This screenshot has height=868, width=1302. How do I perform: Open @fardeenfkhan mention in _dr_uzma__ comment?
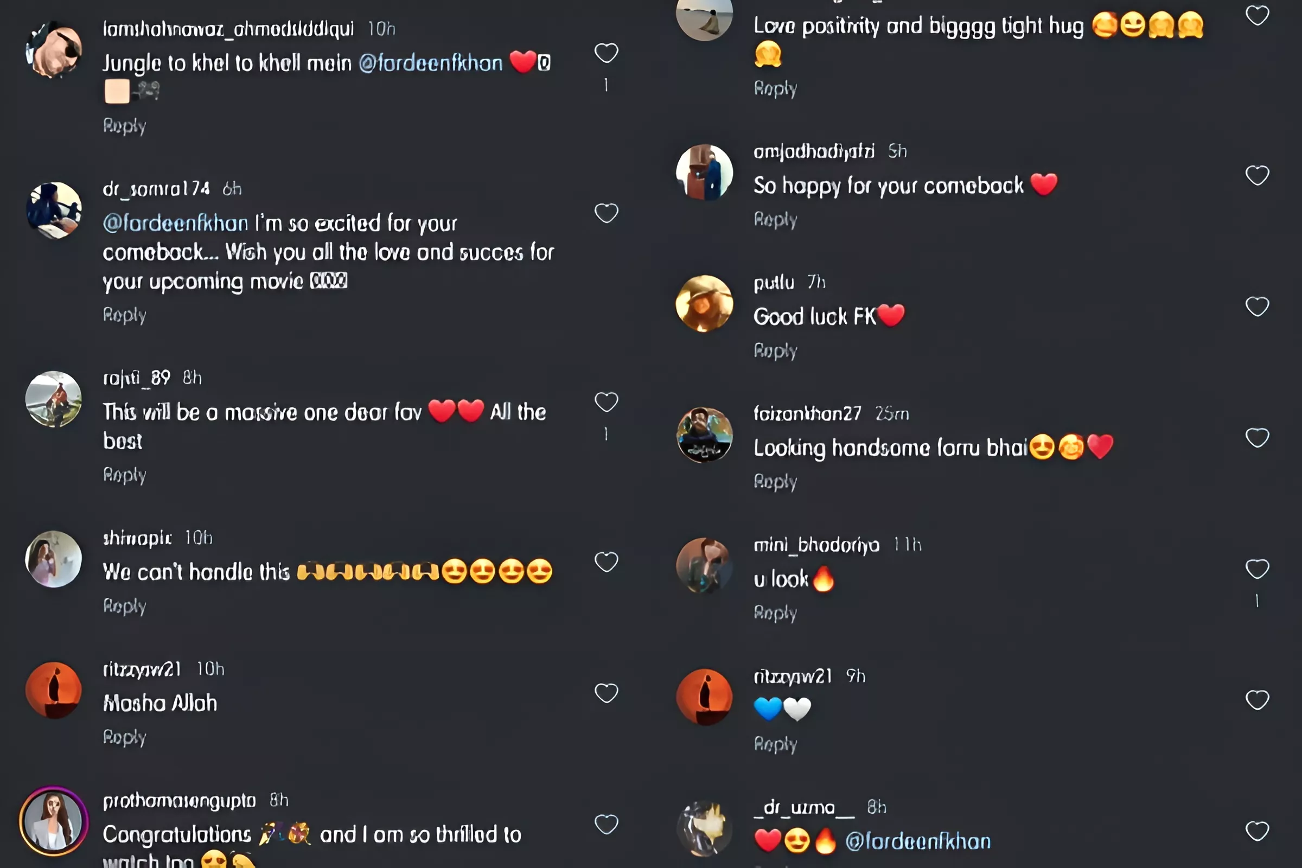(918, 841)
